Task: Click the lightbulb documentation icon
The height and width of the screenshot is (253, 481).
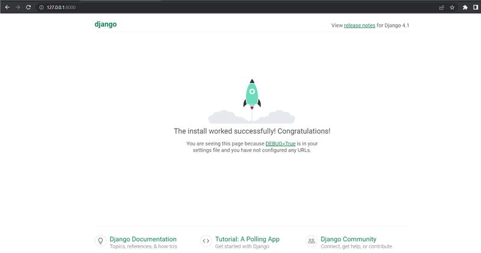Action: tap(100, 241)
